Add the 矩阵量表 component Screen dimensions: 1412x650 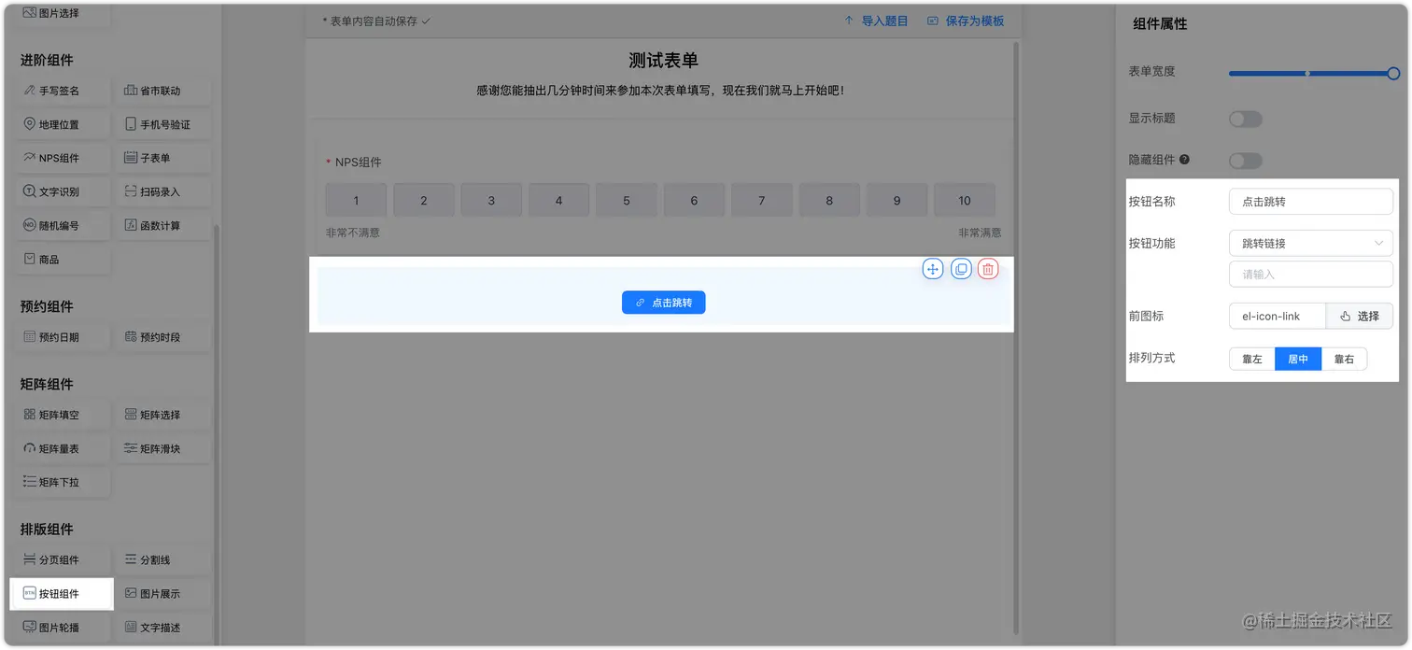[61, 448]
